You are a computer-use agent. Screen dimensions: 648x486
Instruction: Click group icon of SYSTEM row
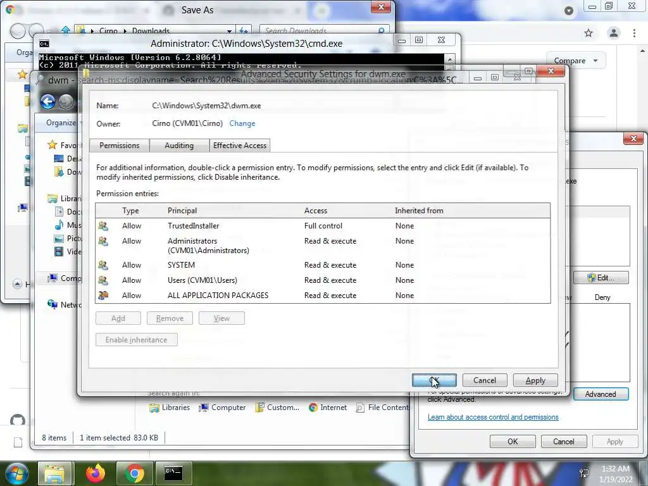pos(103,265)
